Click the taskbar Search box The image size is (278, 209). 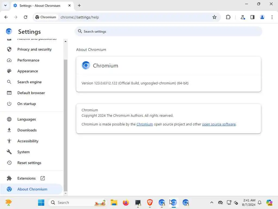point(77,202)
